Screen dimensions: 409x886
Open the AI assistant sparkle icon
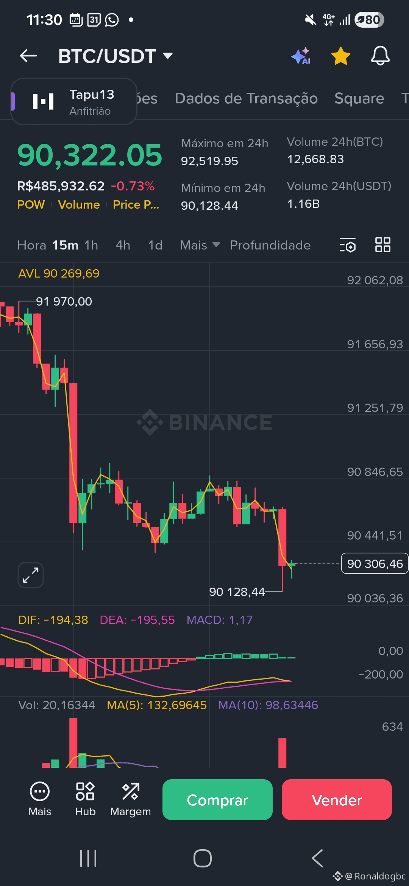pos(301,56)
